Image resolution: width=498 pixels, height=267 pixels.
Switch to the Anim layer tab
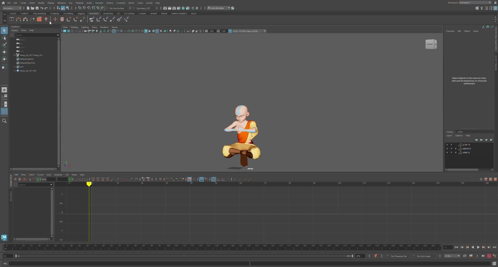pyautogui.click(x=460, y=132)
